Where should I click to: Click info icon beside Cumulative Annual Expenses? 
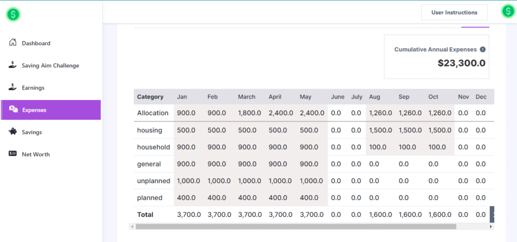tap(483, 49)
